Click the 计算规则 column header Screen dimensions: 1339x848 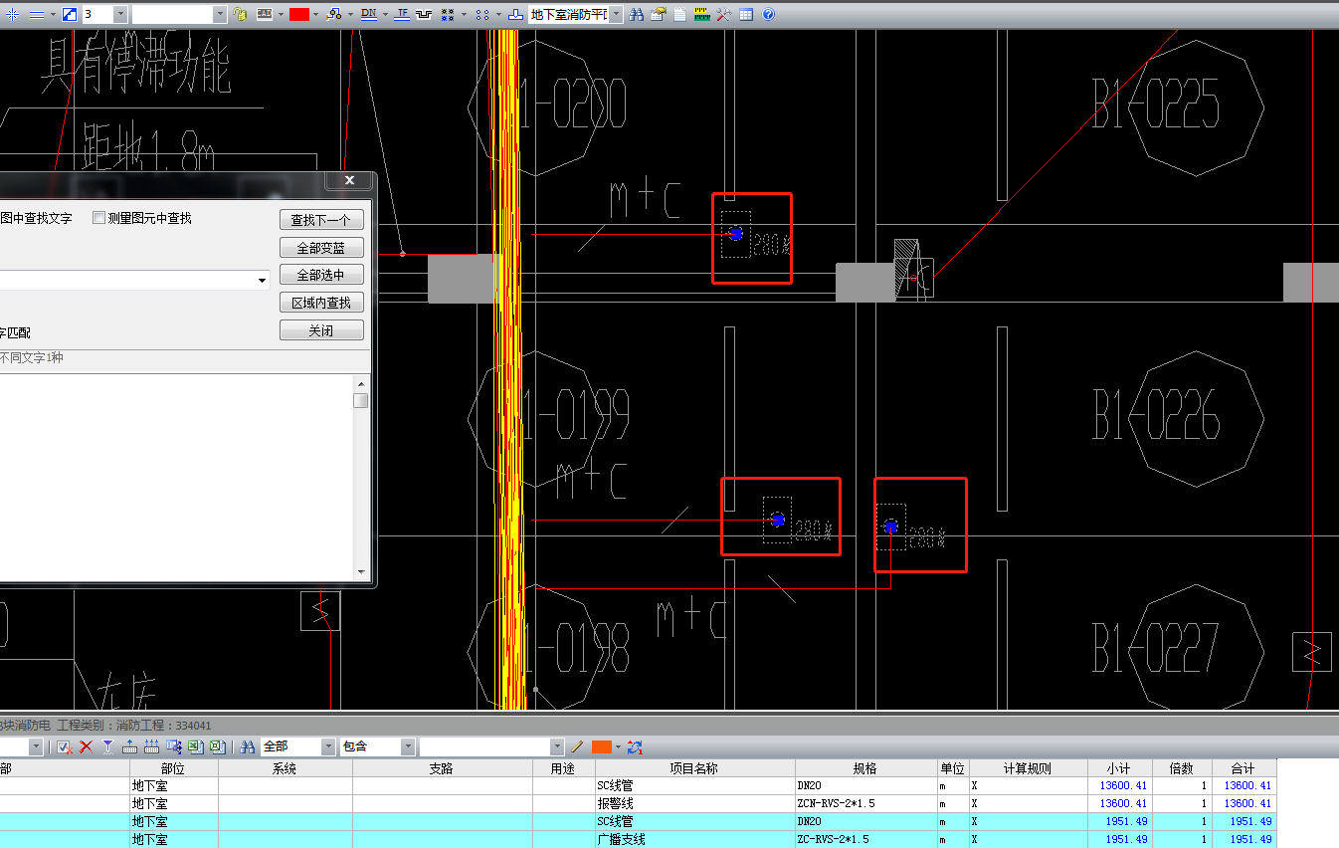coord(1028,768)
